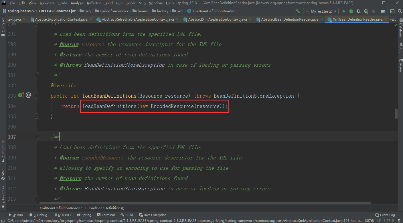Open the Ant tool window
Image resolution: width=403 pixels, height=223 pixels.
coord(400,48)
